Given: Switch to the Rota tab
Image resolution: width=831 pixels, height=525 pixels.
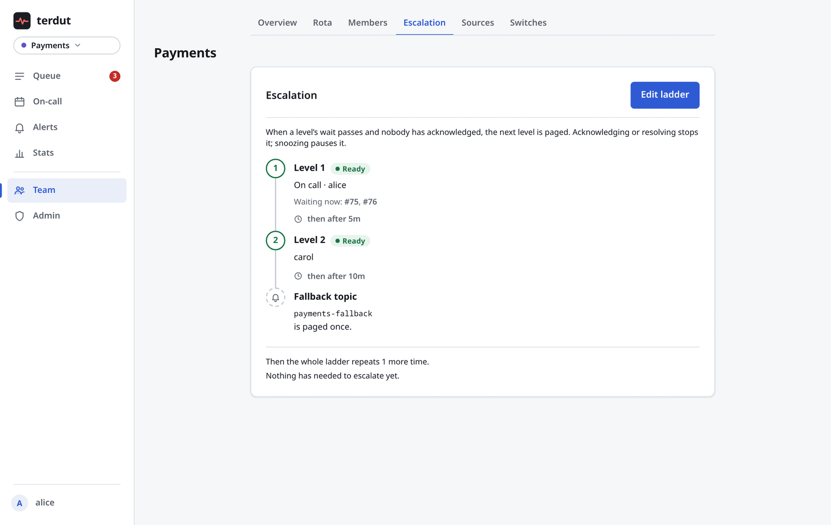Looking at the screenshot, I should 323,23.
